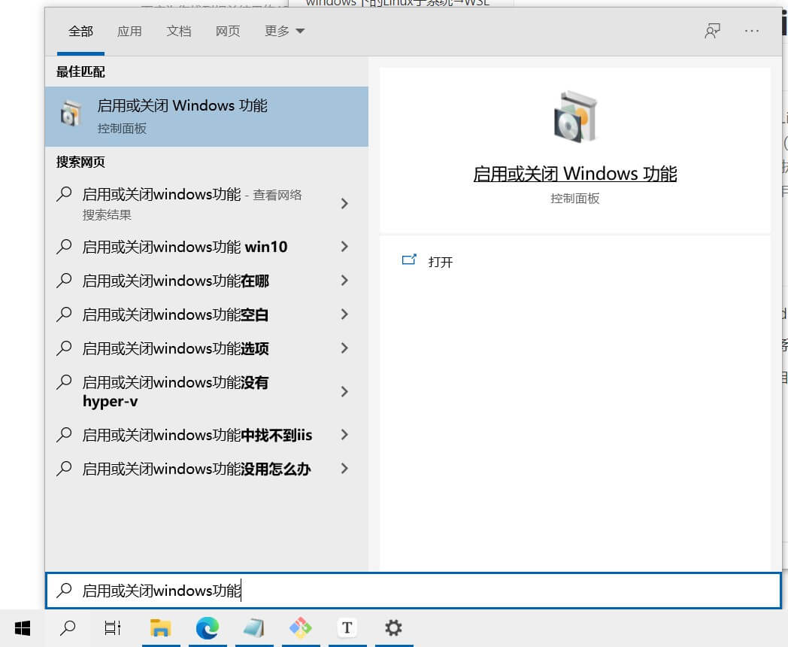Expand arrow for 没用怎么办 suggestion
Screen dimensions: 788x647
coord(344,469)
